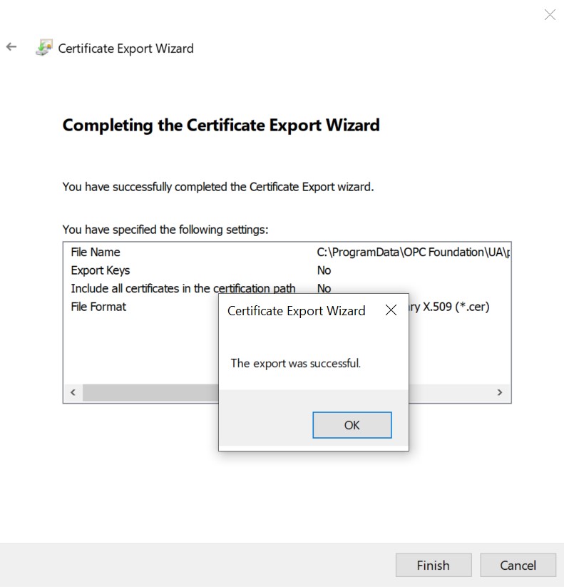Go back with the arrow icon
The height and width of the screenshot is (587, 564).
tap(11, 47)
